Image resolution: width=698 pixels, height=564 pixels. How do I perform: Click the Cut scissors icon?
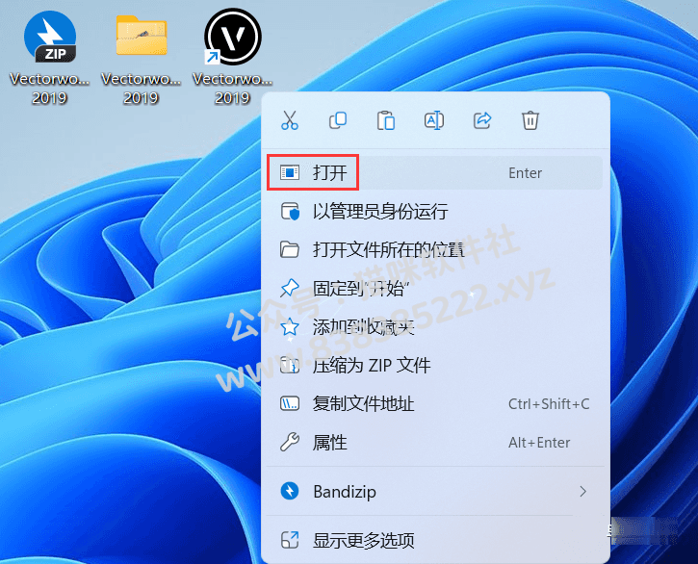click(290, 120)
